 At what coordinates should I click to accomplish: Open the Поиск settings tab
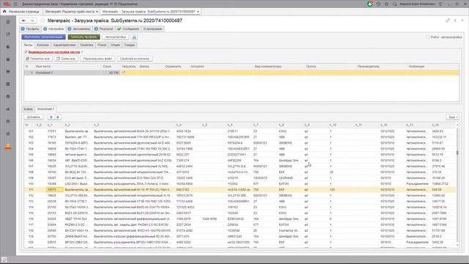(102, 45)
